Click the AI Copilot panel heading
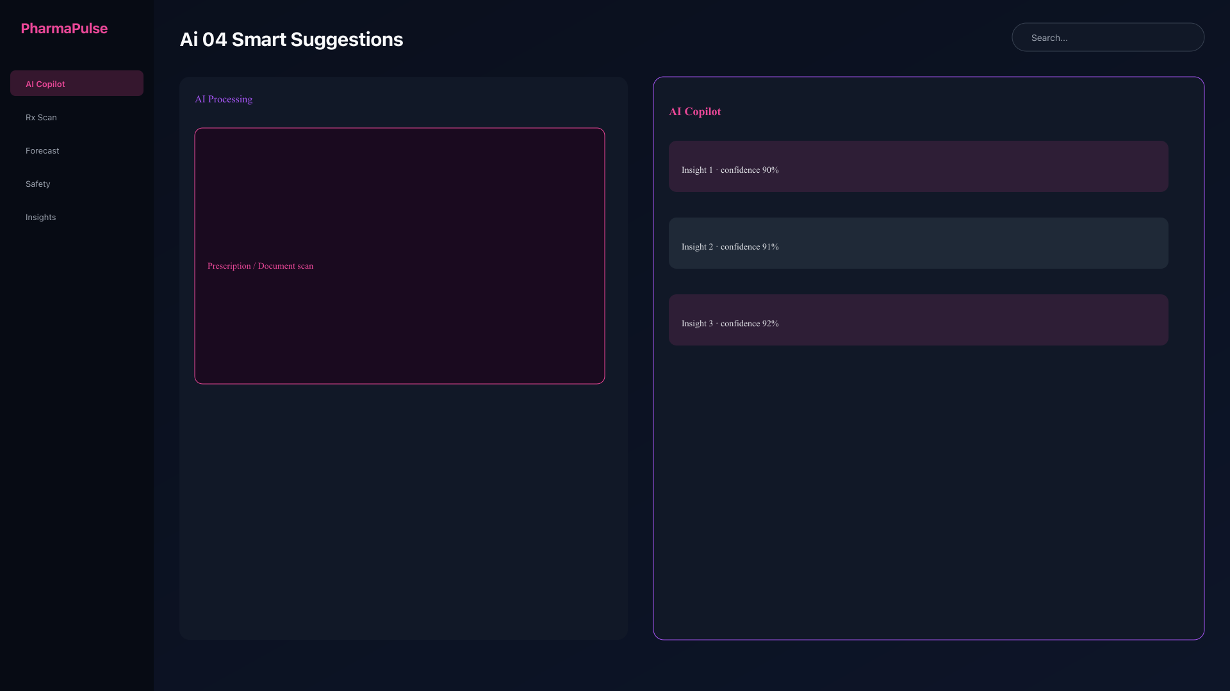This screenshot has height=691, width=1230. coord(694,111)
